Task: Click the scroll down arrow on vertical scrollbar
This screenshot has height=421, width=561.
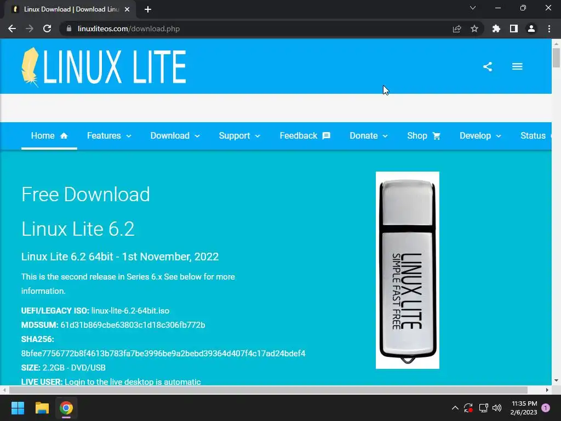Action: 556,380
